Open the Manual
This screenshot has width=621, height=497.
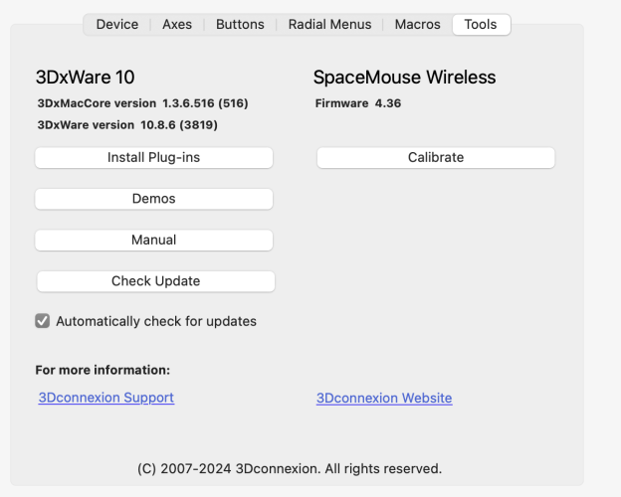tap(153, 240)
